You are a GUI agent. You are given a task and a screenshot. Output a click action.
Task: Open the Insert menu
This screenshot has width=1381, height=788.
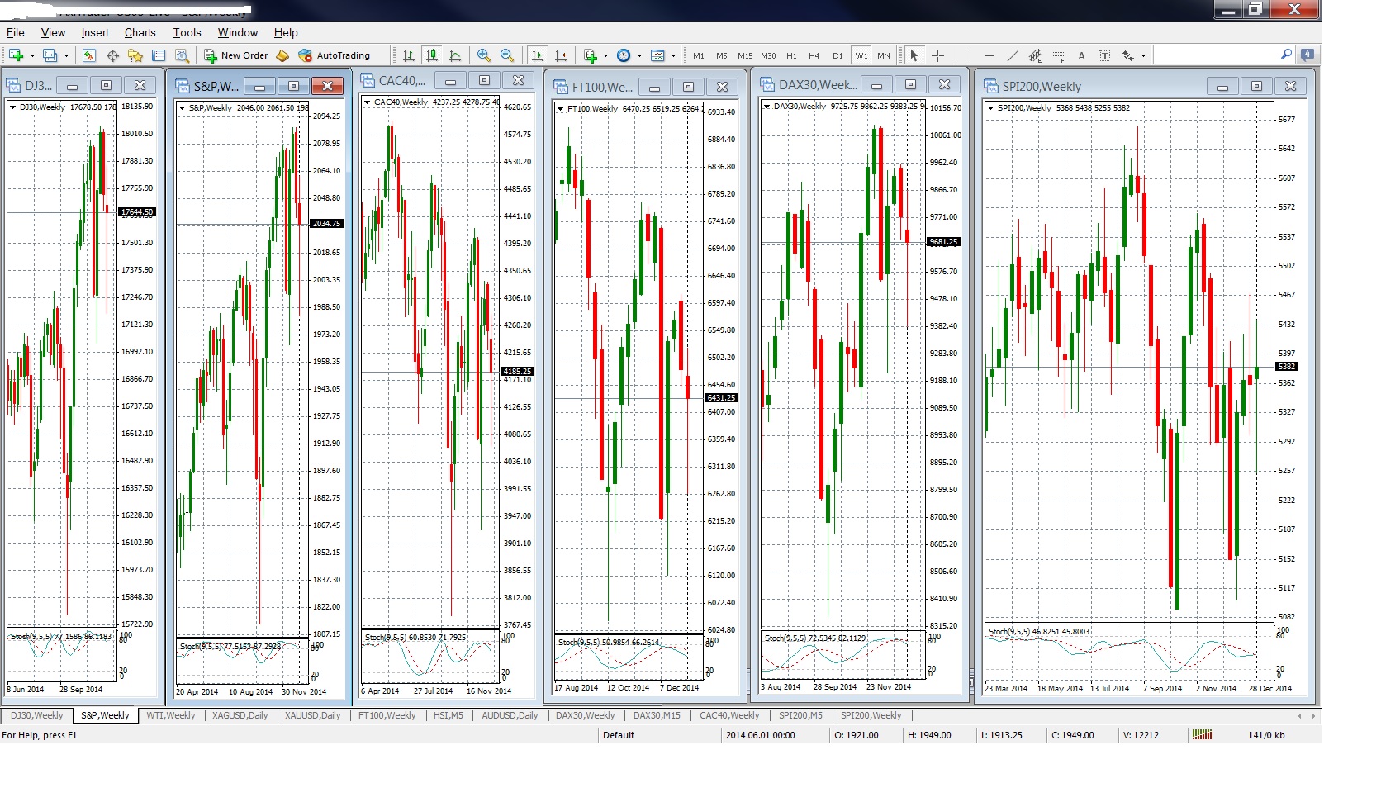pos(95,32)
